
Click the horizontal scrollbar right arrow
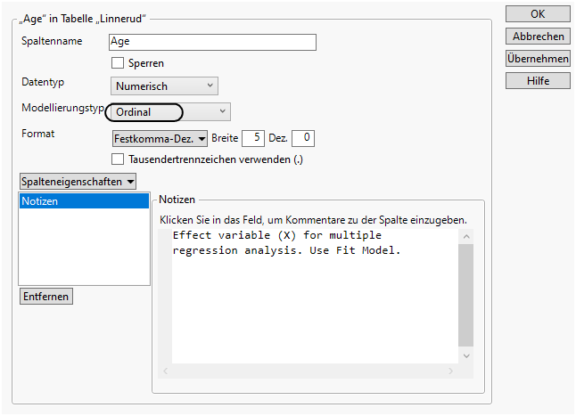click(x=454, y=371)
